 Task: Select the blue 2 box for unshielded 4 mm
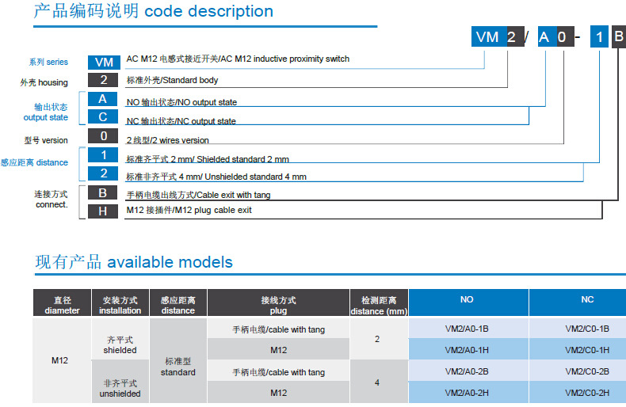[x=103, y=173]
